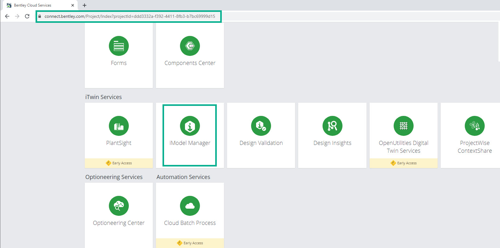
Task: Open OpenUtilities Digital Twin Services icon
Action: pos(404,126)
